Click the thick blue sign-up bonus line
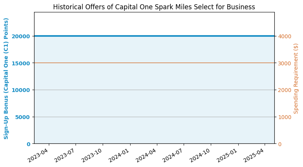Image resolution: width=303 pixels, height=167 pixels. [x=154, y=36]
